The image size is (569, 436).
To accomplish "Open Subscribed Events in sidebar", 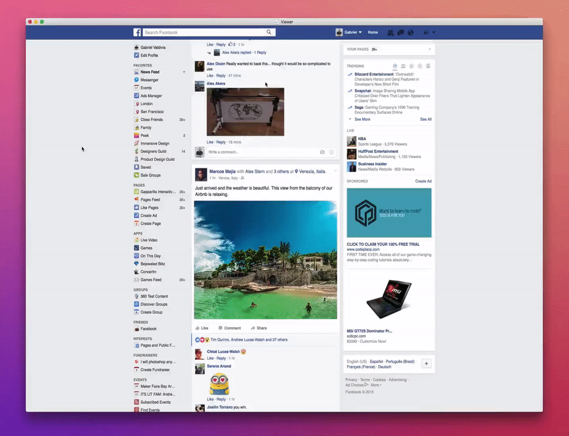I will [x=155, y=402].
